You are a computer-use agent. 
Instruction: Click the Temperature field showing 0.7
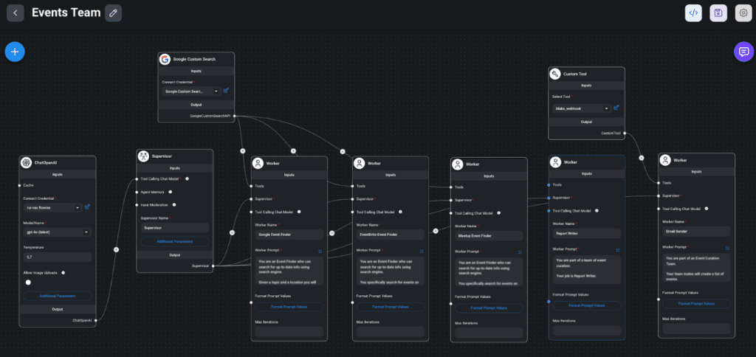(x=57, y=257)
